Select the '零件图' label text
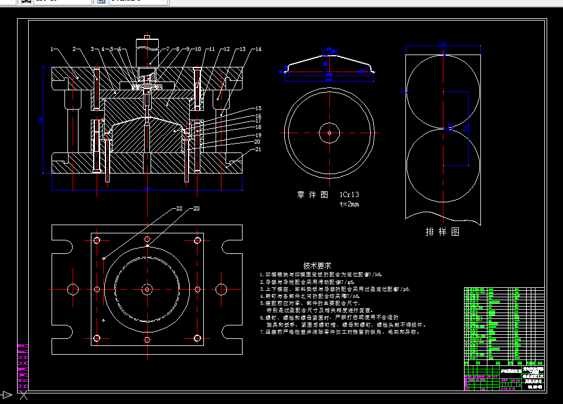Viewport: 563px width, 404px height. (313, 195)
